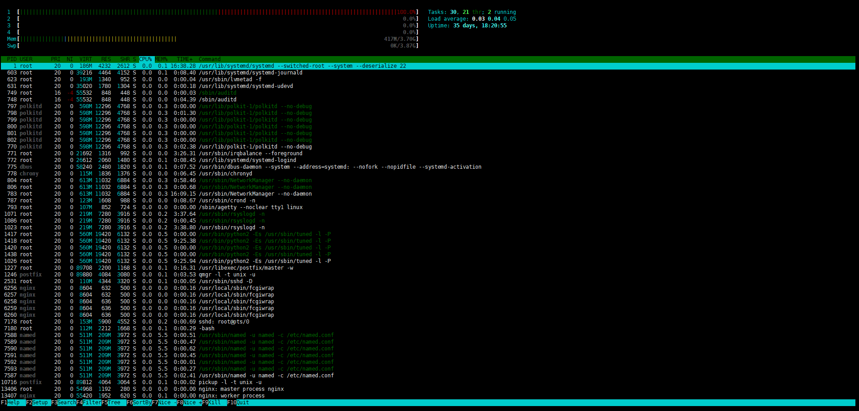Open F2 Setup in the bottom bar
The height and width of the screenshot is (411, 859).
pyautogui.click(x=39, y=402)
